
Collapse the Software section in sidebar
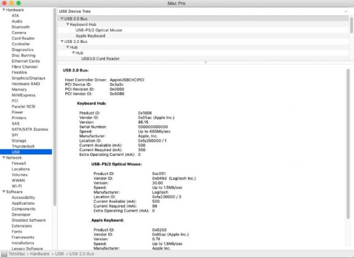tap(4, 192)
